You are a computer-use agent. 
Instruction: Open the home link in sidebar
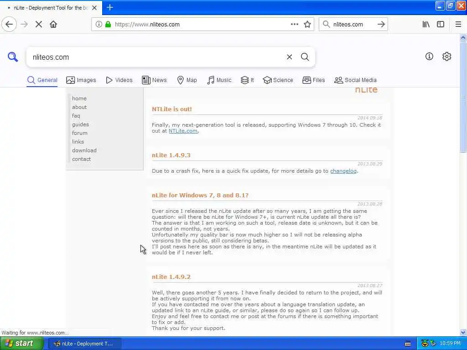(x=79, y=98)
